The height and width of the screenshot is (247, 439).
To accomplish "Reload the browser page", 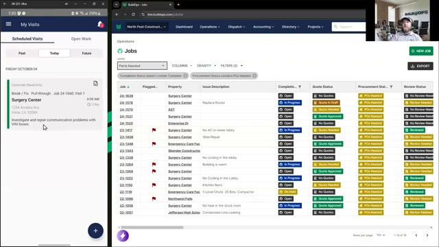I will click(x=133, y=14).
